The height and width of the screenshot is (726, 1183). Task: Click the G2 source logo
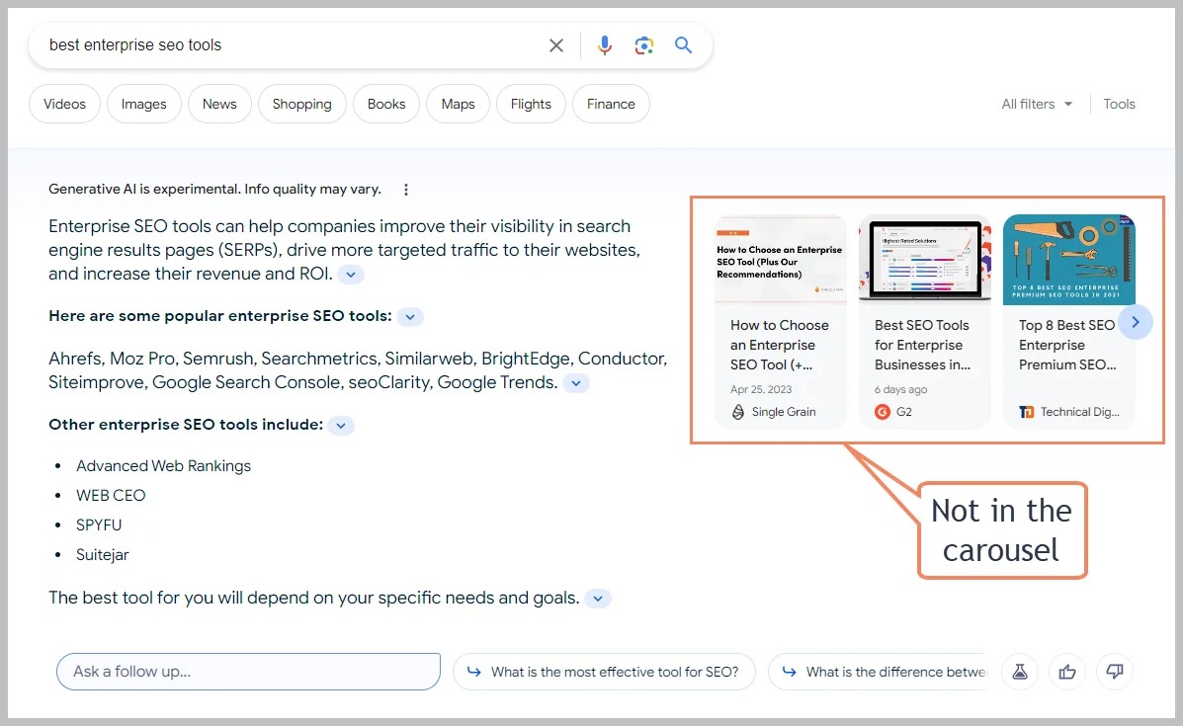pyautogui.click(x=882, y=412)
